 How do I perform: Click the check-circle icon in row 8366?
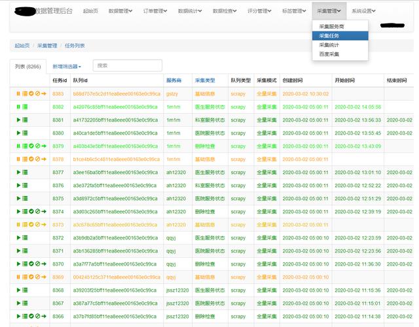[x=31, y=316]
